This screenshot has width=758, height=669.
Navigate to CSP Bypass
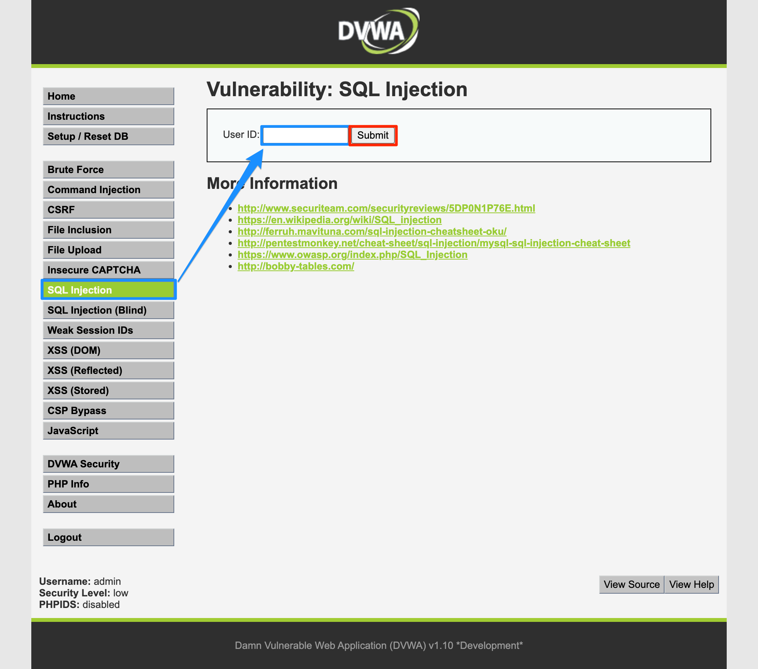tap(109, 411)
